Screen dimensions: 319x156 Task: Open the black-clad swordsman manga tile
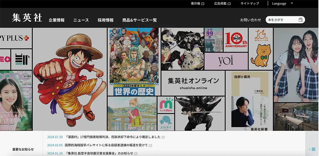pyautogui.click(x=200, y=114)
